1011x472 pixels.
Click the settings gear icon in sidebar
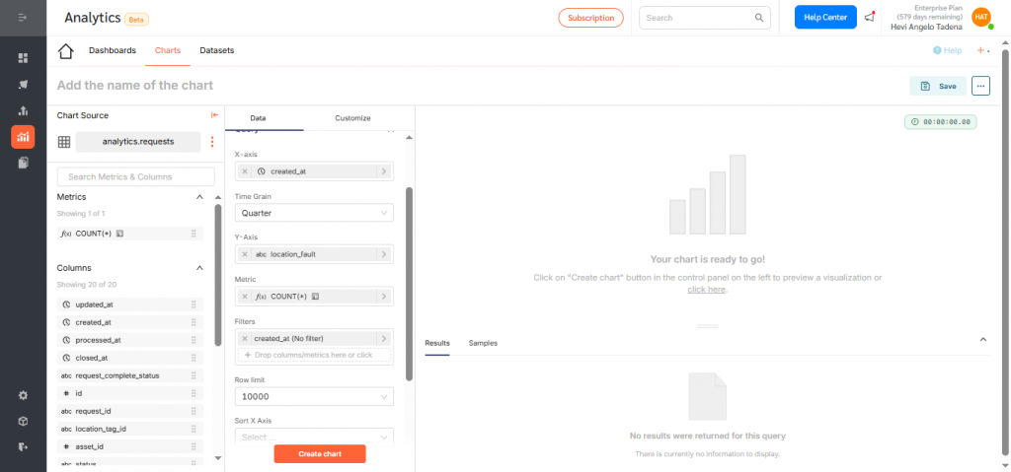23,395
